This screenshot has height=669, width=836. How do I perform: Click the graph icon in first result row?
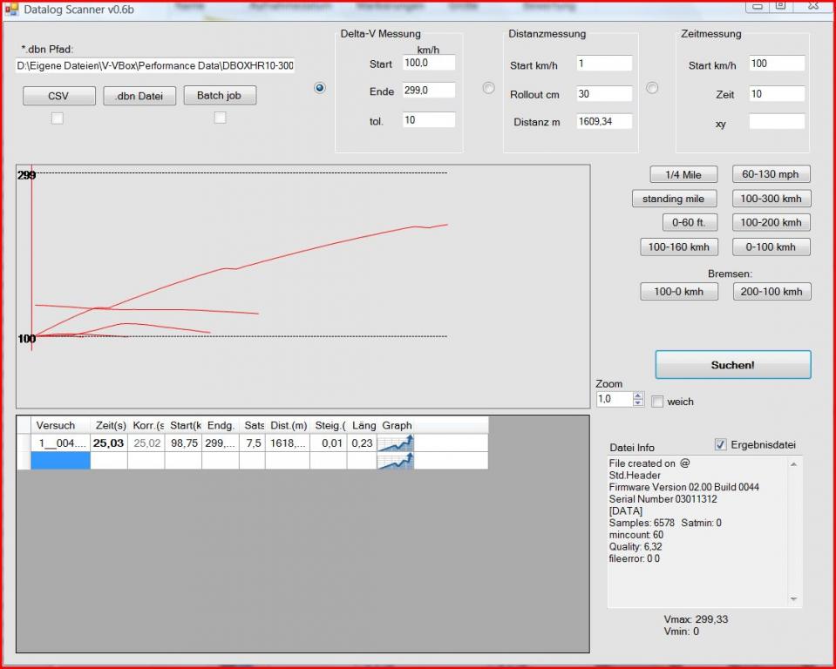tap(396, 443)
